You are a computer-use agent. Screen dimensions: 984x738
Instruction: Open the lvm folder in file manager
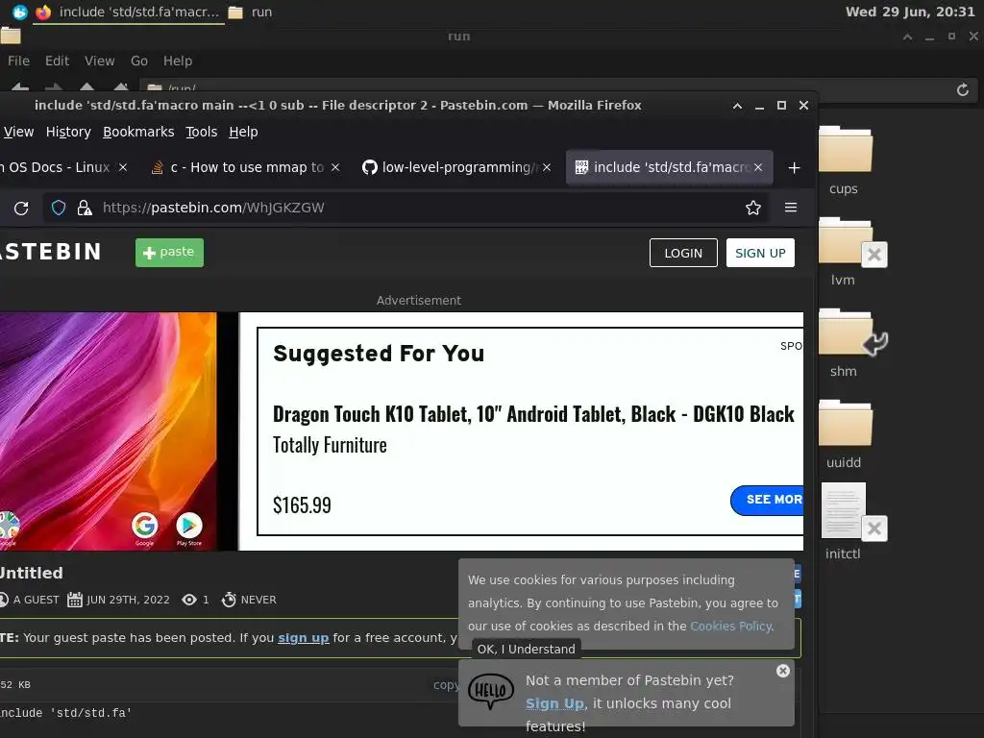pyautogui.click(x=845, y=251)
